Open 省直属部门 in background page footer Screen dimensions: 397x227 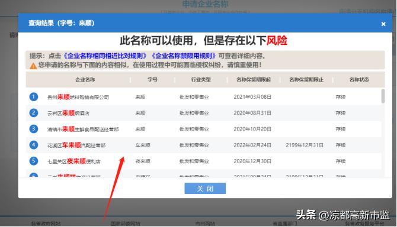tap(285, 223)
